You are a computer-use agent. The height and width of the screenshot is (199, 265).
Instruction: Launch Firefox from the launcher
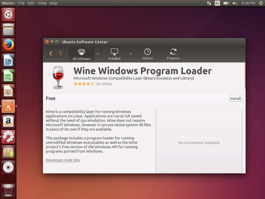pos(8,45)
